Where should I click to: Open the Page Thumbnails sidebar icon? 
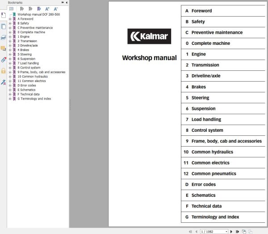click(4, 26)
